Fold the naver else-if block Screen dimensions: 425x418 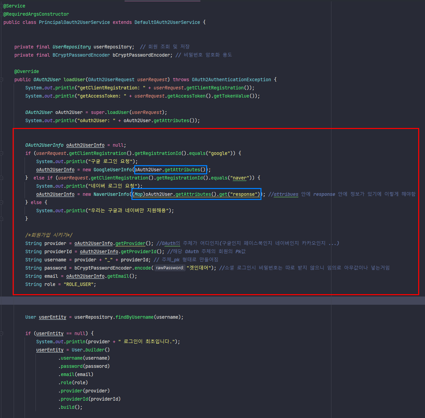(x=2, y=178)
